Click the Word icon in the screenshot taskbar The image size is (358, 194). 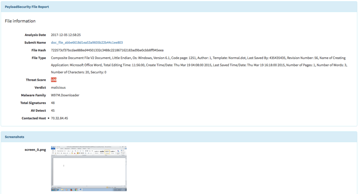[80, 190]
